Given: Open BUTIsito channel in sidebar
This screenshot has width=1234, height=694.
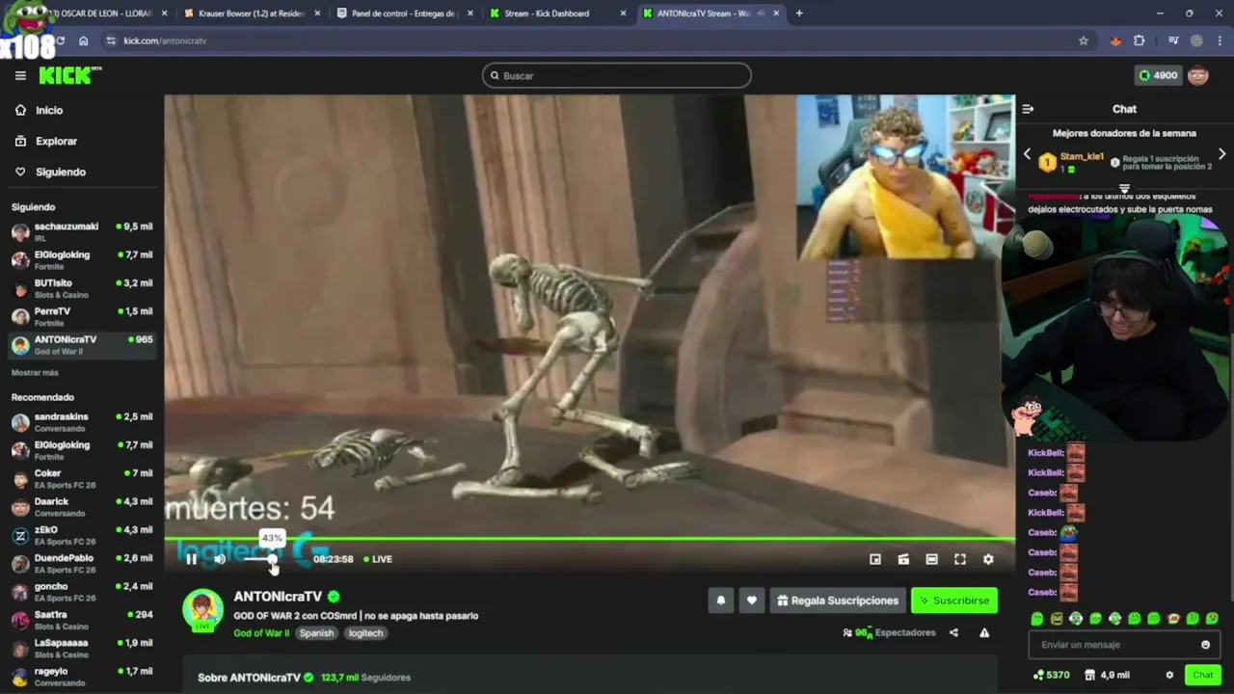Looking at the screenshot, I should 82,288.
